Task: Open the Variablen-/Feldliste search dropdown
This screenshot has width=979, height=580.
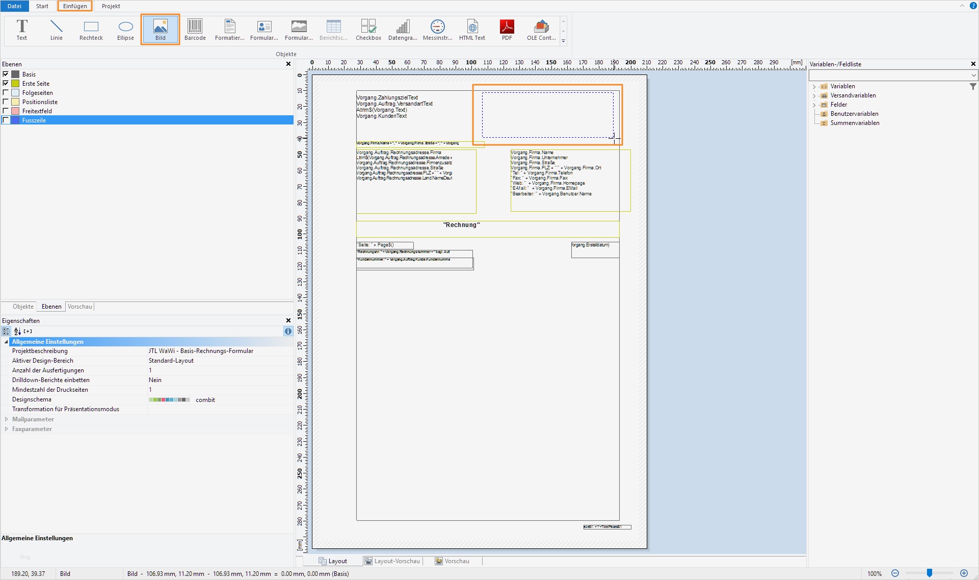Action: tap(973, 75)
